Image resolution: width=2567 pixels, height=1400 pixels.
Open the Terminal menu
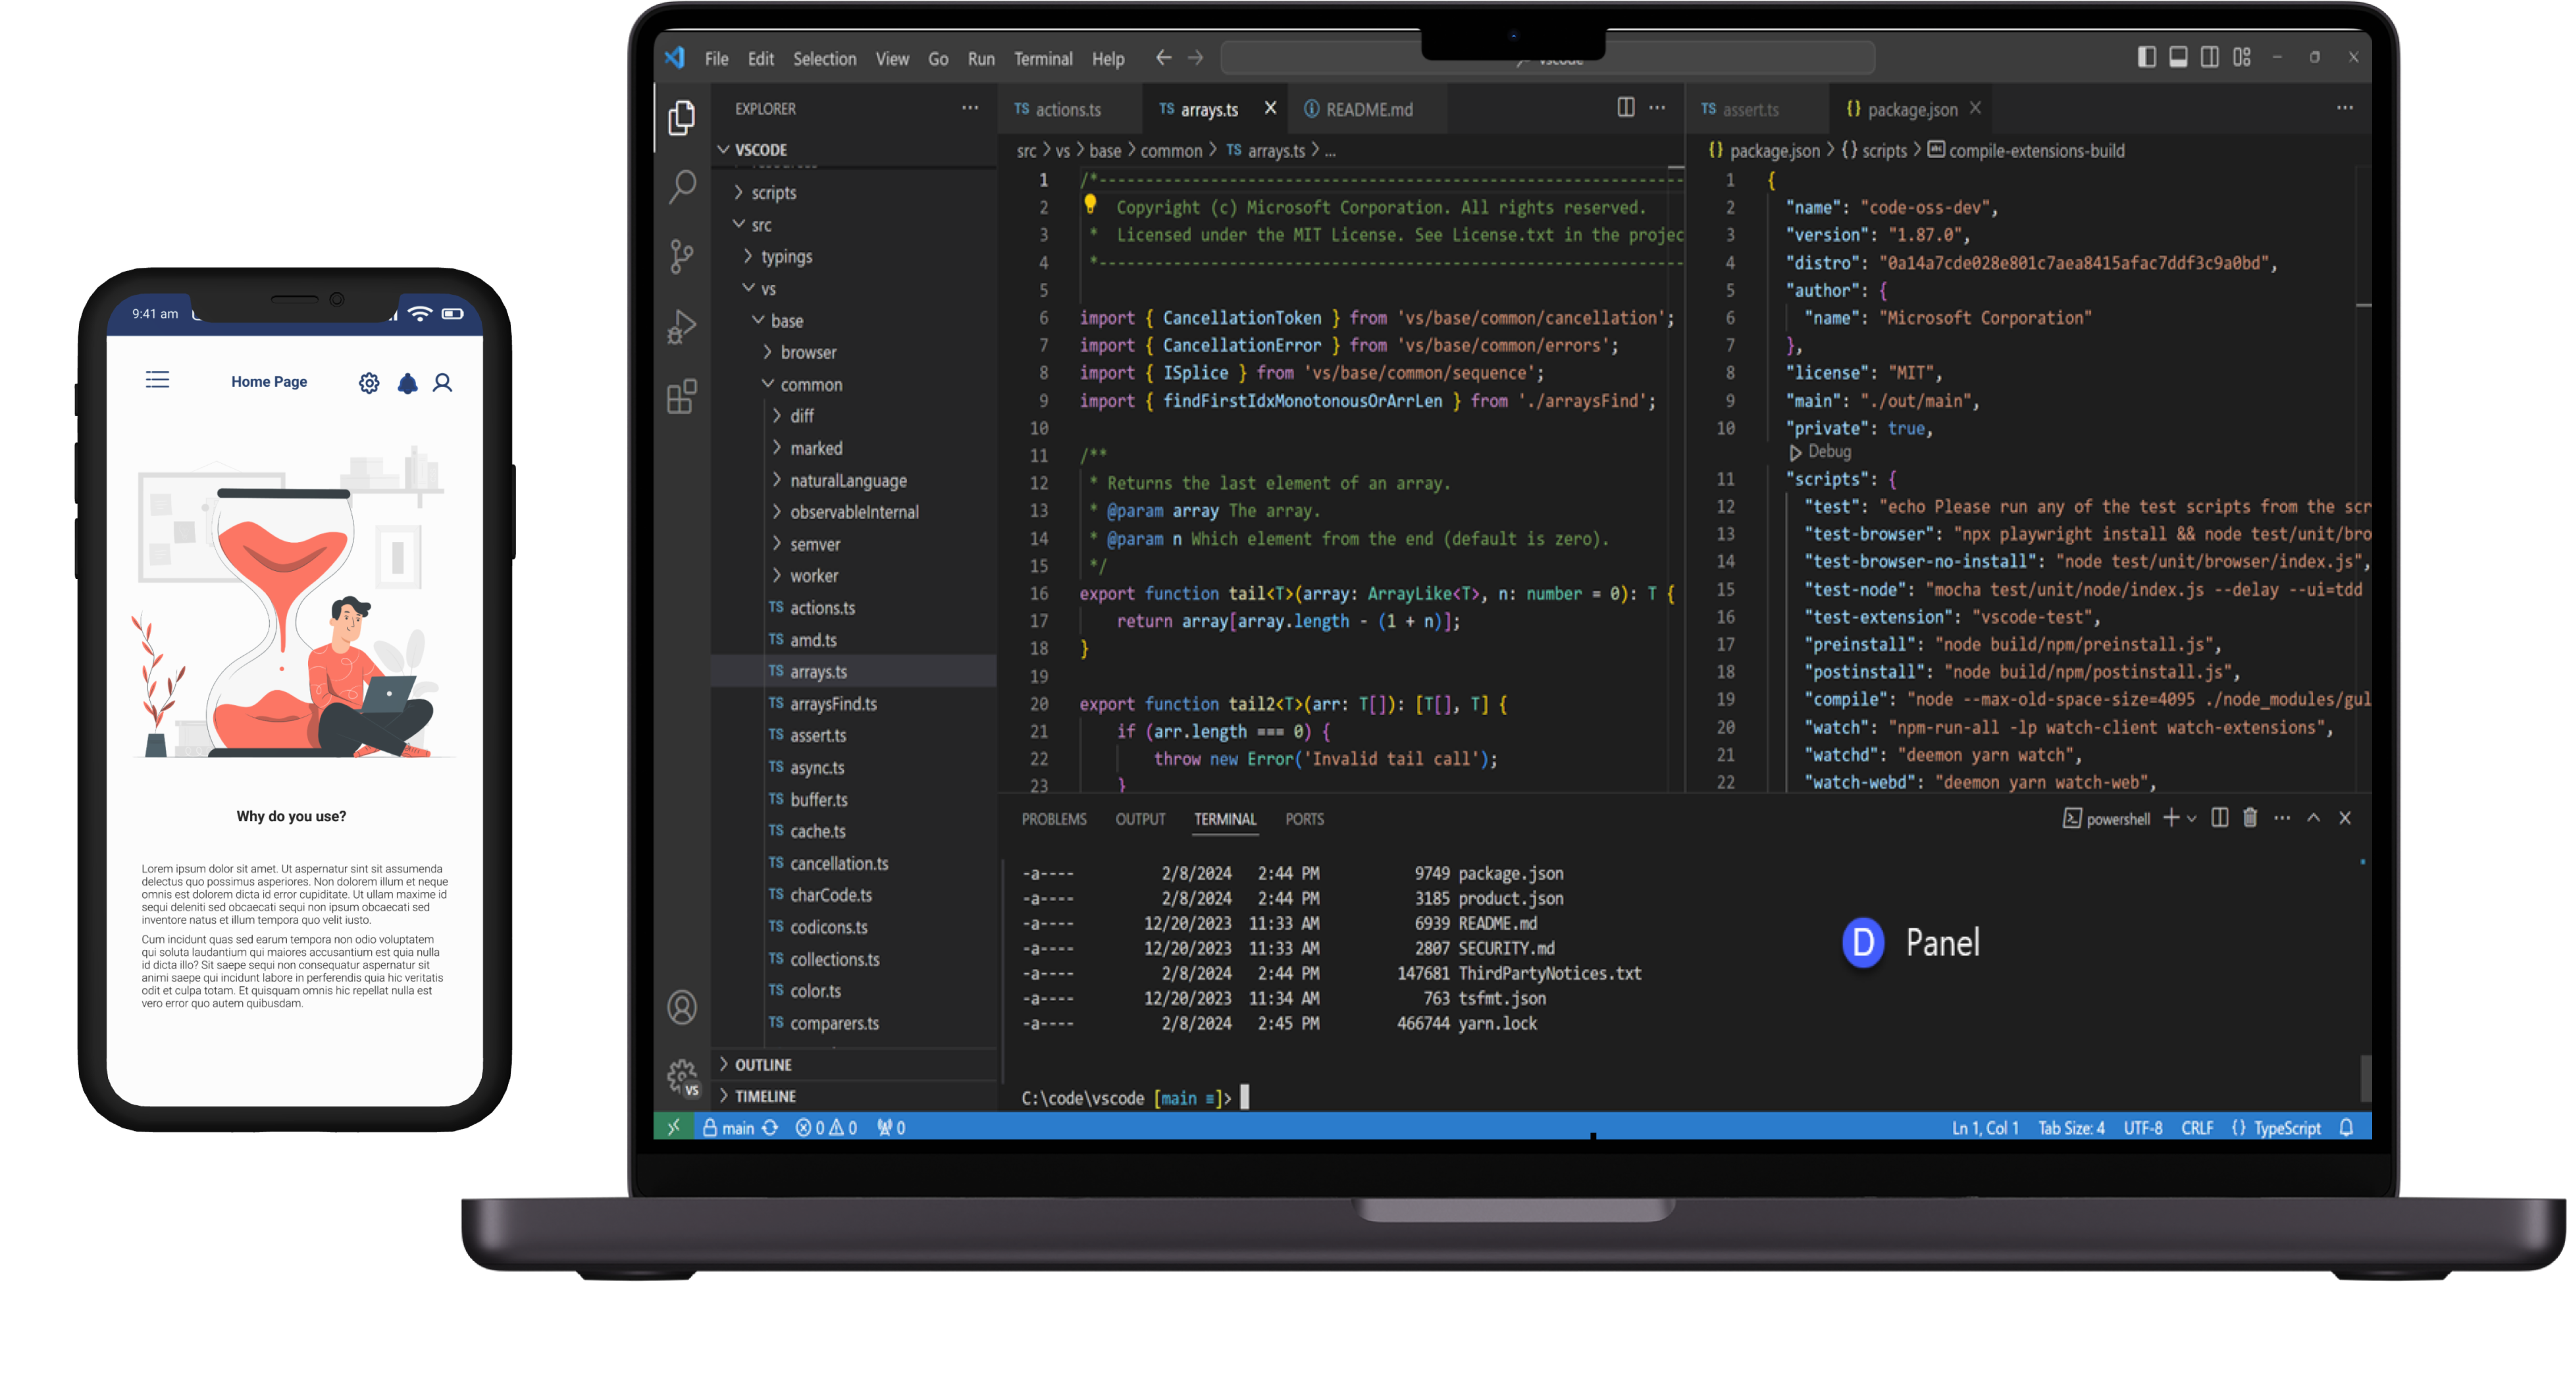1043,58
